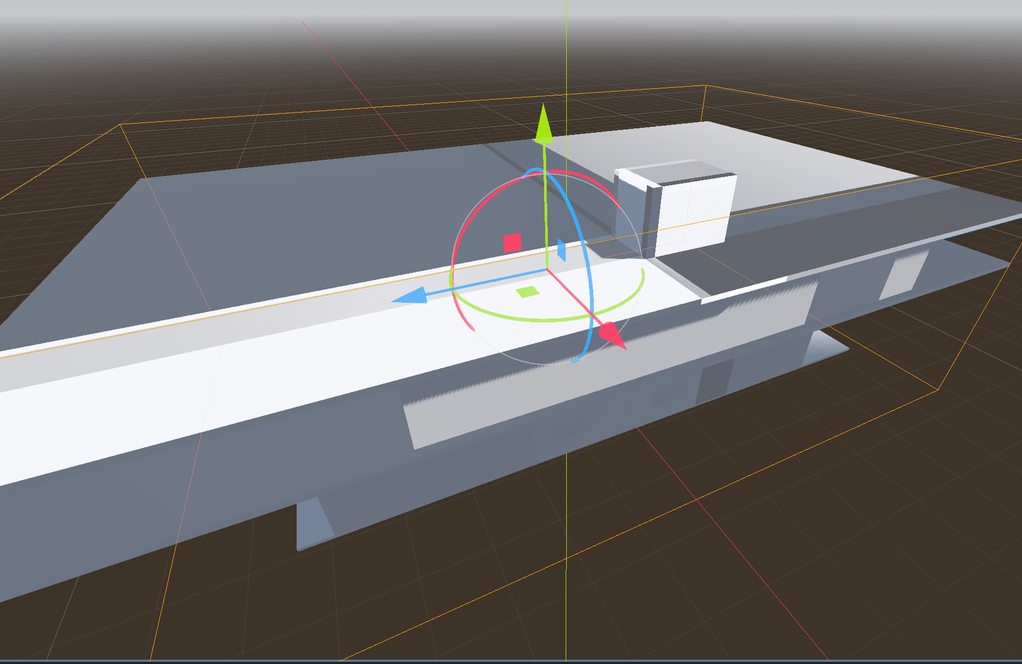The width and height of the screenshot is (1022, 664).
Task: Select the small support block under building
Action: (315, 524)
